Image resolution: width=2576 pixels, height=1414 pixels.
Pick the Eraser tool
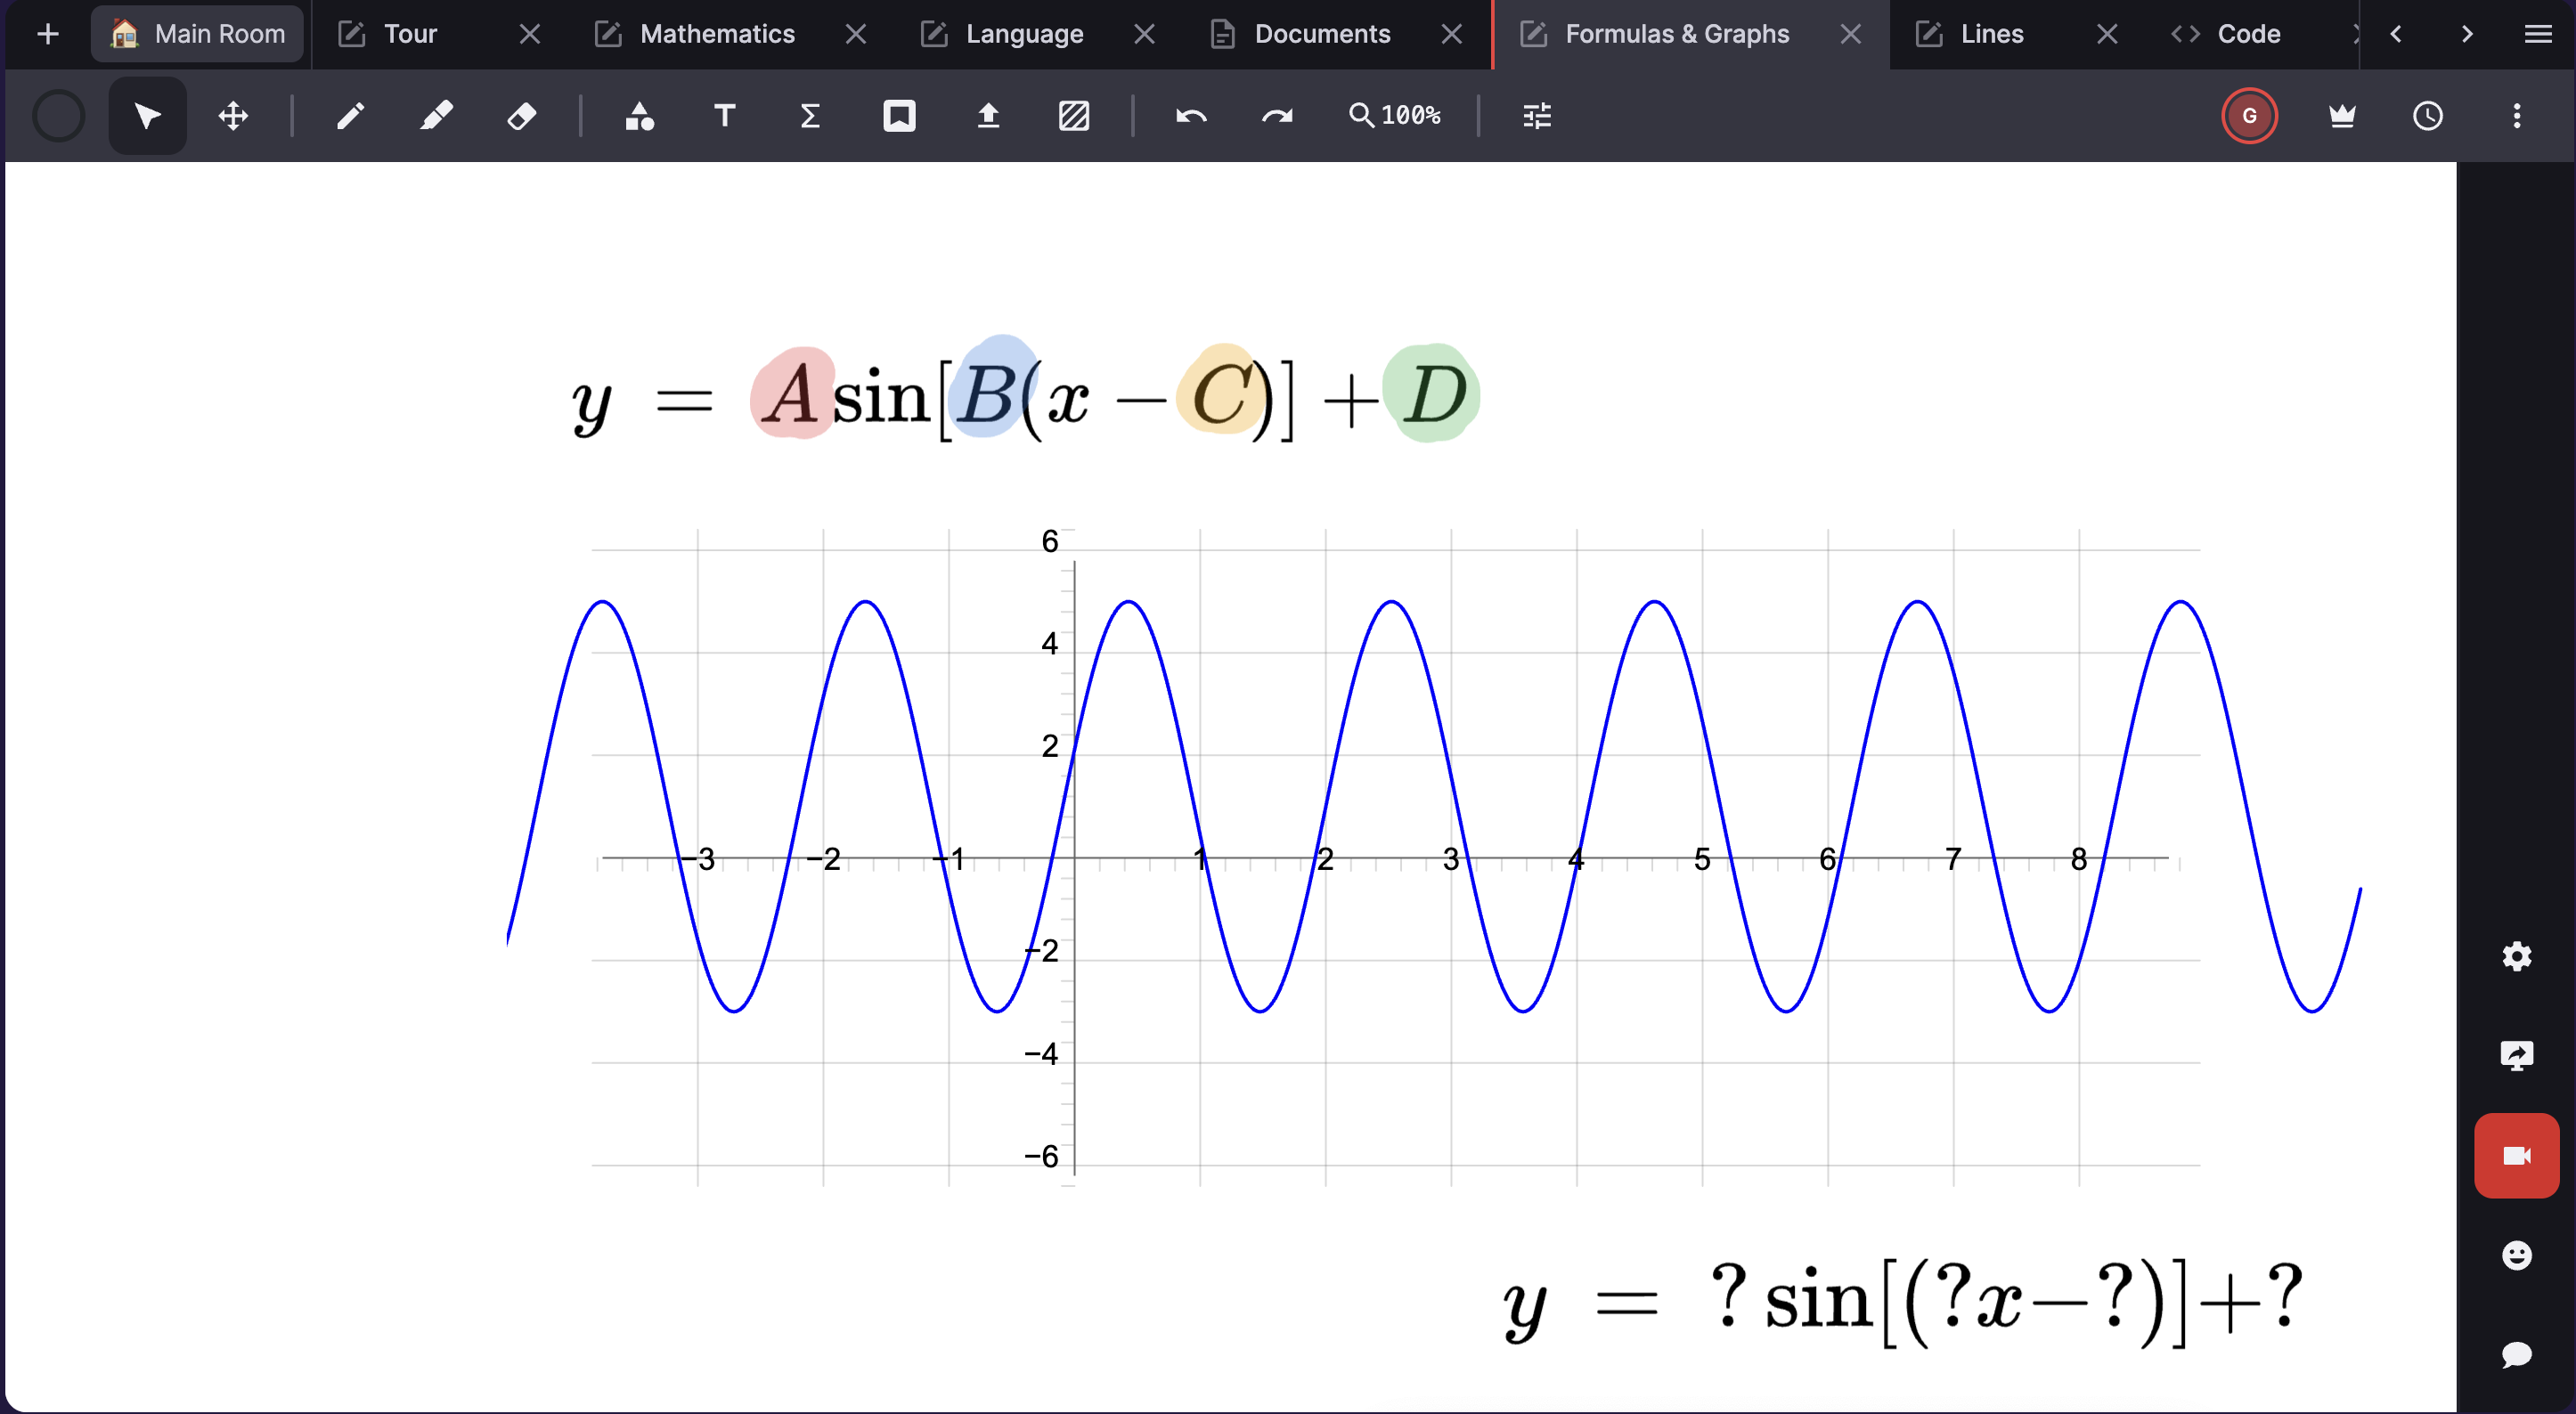[522, 116]
